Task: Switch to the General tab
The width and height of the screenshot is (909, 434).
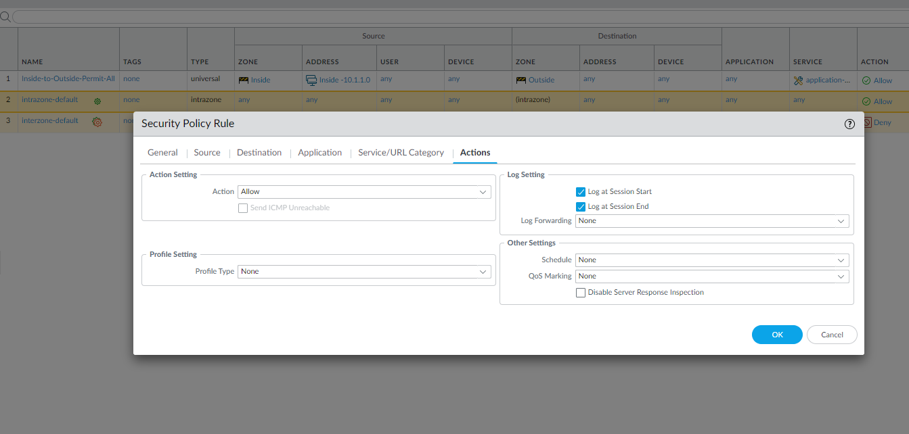Action: coord(162,153)
